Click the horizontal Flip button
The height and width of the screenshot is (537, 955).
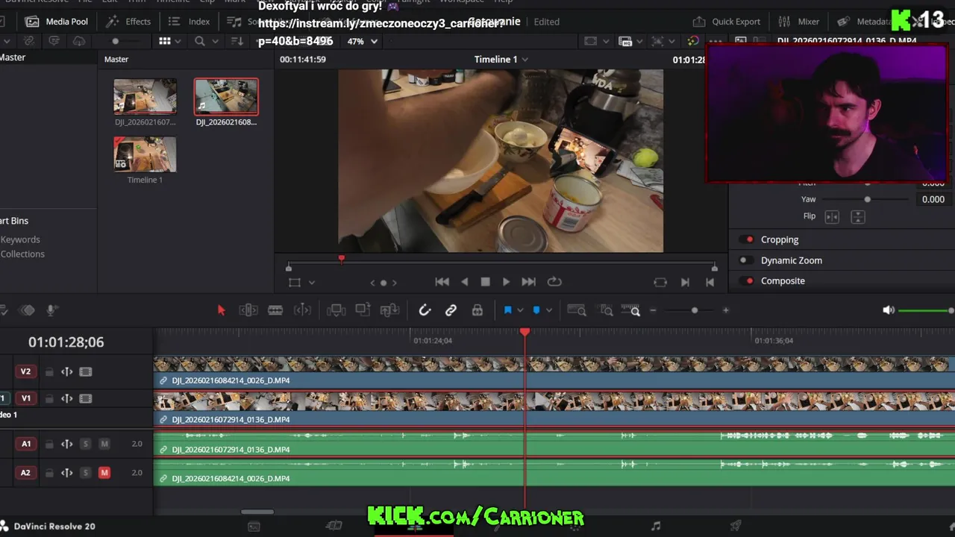coord(832,216)
